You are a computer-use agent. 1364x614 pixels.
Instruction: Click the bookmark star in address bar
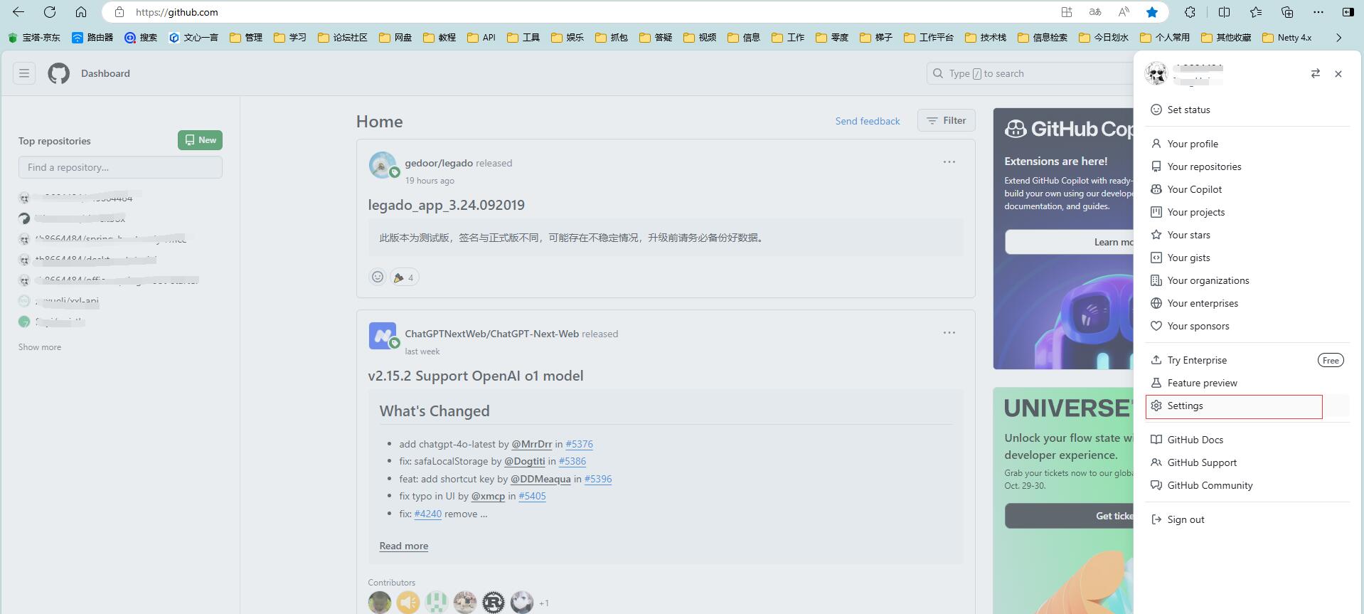point(1152,12)
